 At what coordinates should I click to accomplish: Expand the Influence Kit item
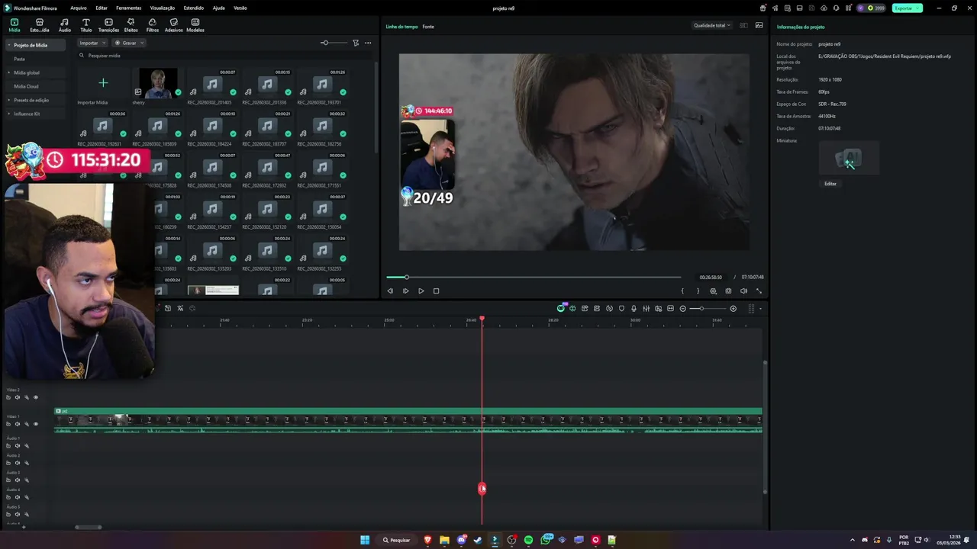pos(9,114)
